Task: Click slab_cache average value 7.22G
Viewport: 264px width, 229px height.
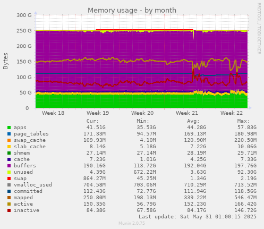Action: [198, 147]
